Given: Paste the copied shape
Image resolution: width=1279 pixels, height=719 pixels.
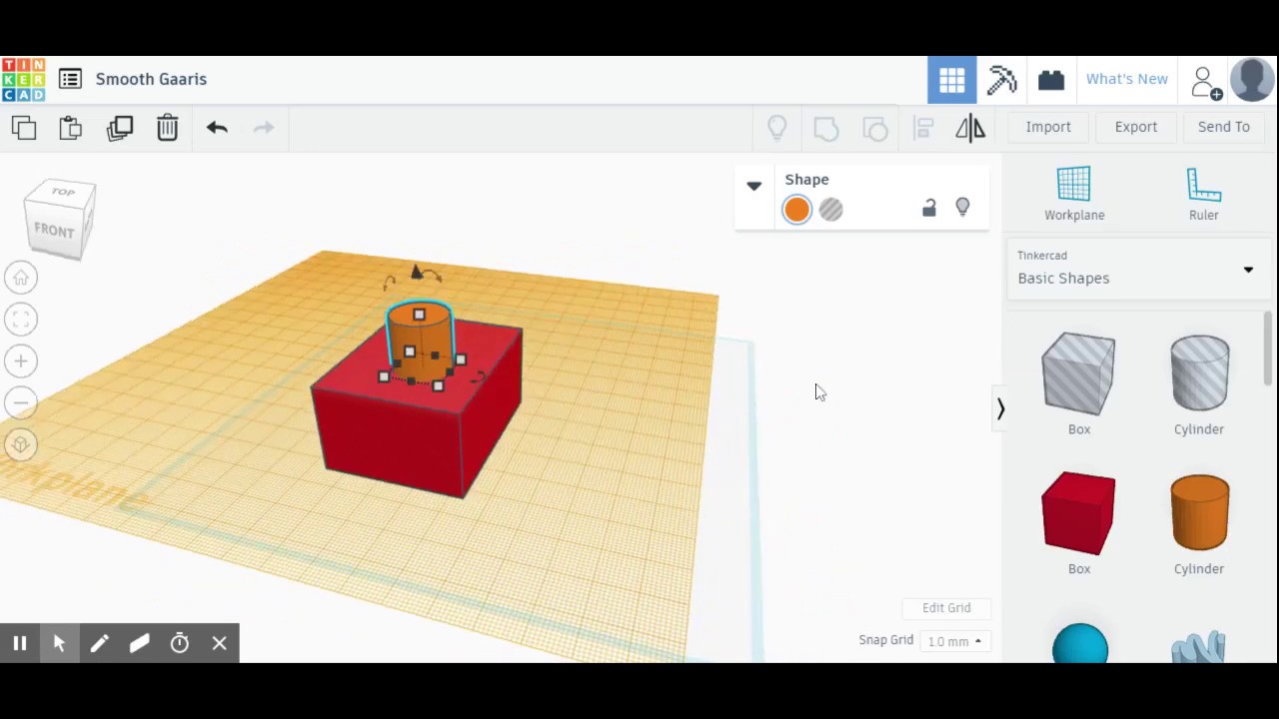Looking at the screenshot, I should 71,127.
